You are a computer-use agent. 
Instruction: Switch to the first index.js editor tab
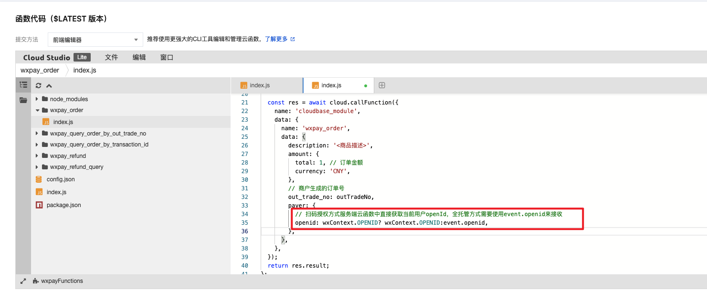coord(259,85)
